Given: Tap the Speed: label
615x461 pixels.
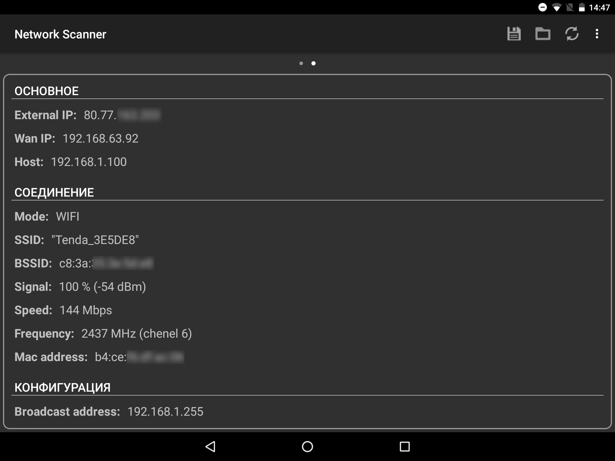Looking at the screenshot, I should [x=33, y=310].
